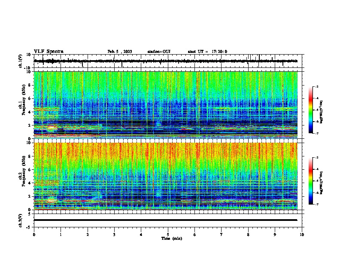Click ch.1 frequency tick label '6'
This screenshot has height=263, width=340.
30,98
